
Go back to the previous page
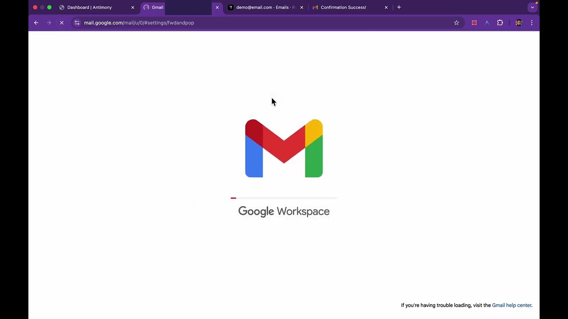tap(36, 23)
